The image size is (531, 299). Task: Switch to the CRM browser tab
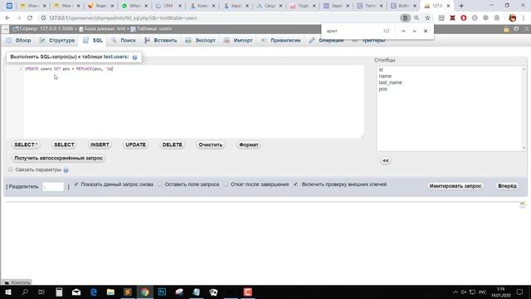pyautogui.click(x=168, y=6)
